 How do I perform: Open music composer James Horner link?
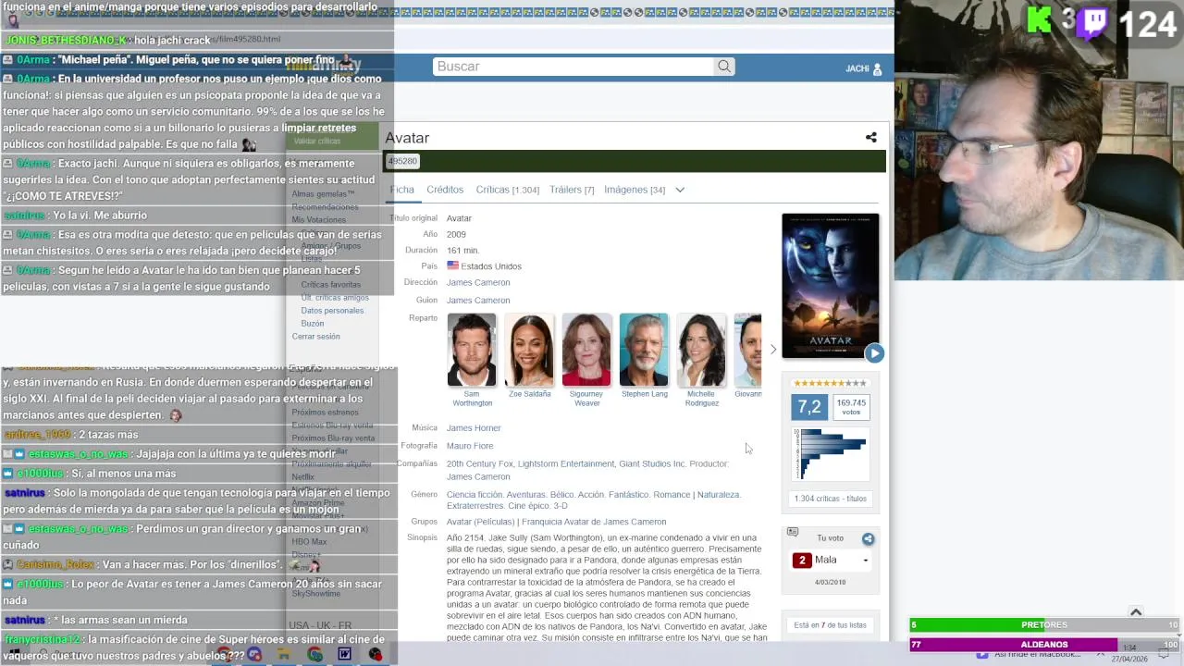474,428
